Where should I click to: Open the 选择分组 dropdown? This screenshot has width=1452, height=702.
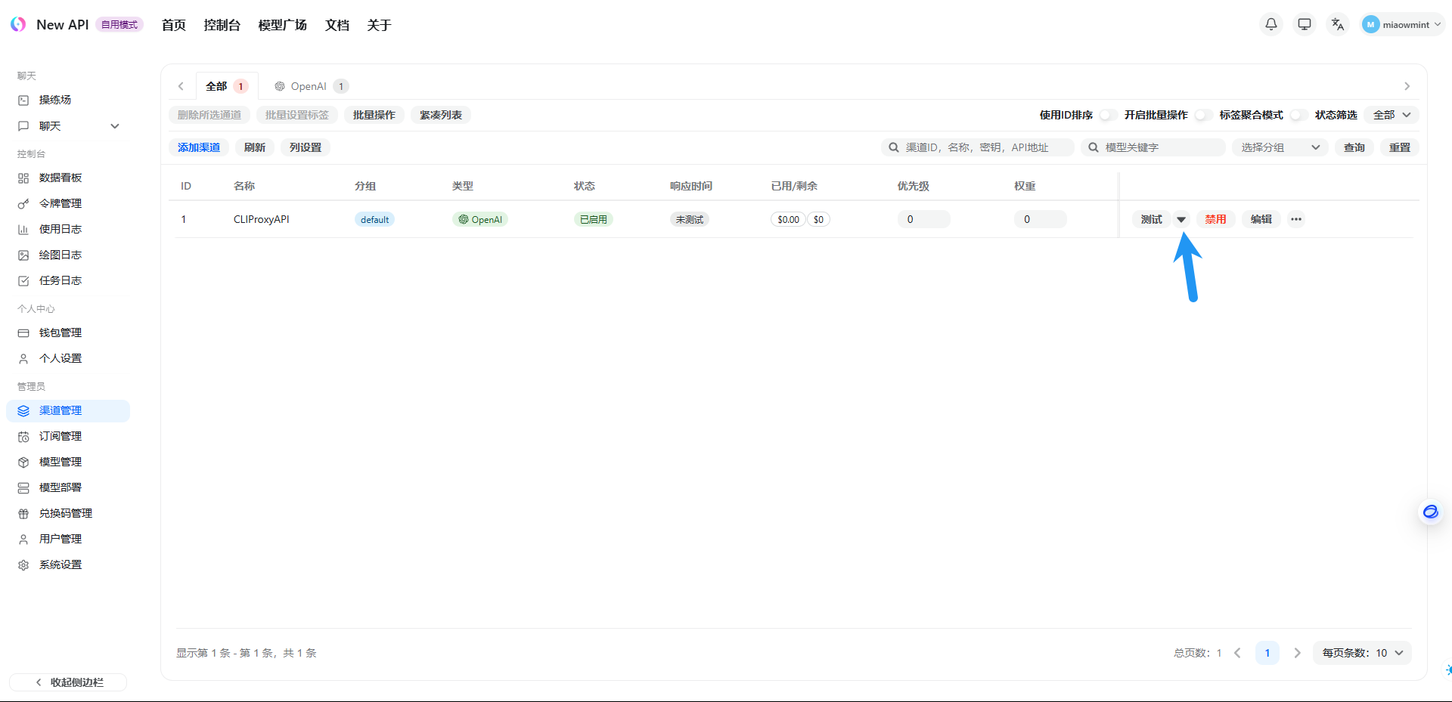(1280, 147)
